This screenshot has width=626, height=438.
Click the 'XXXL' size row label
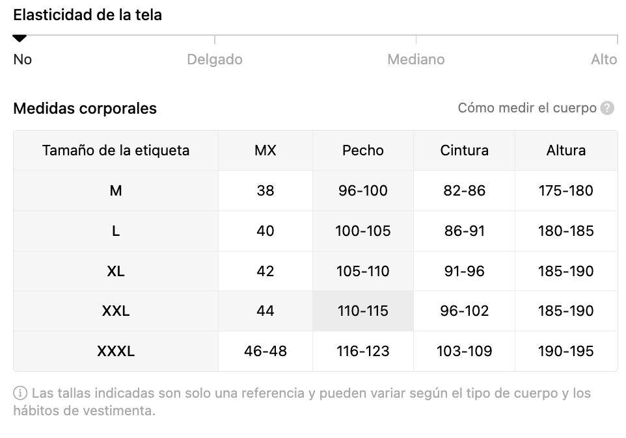[x=116, y=351]
